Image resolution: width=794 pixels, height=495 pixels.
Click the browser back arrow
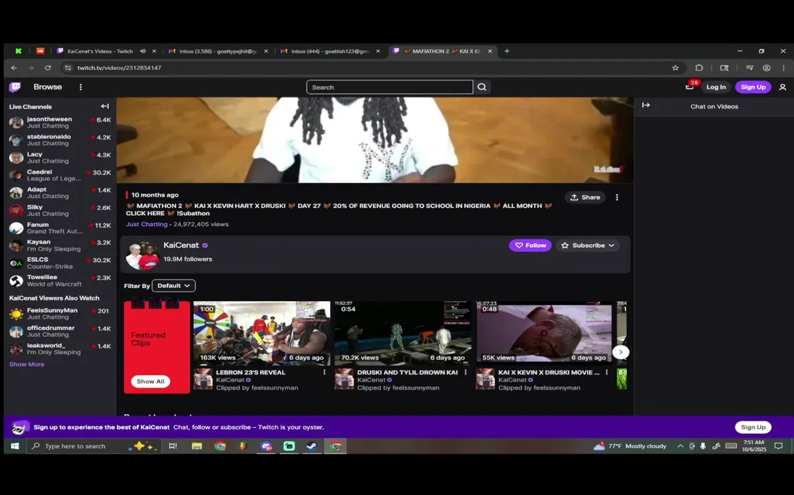14,68
